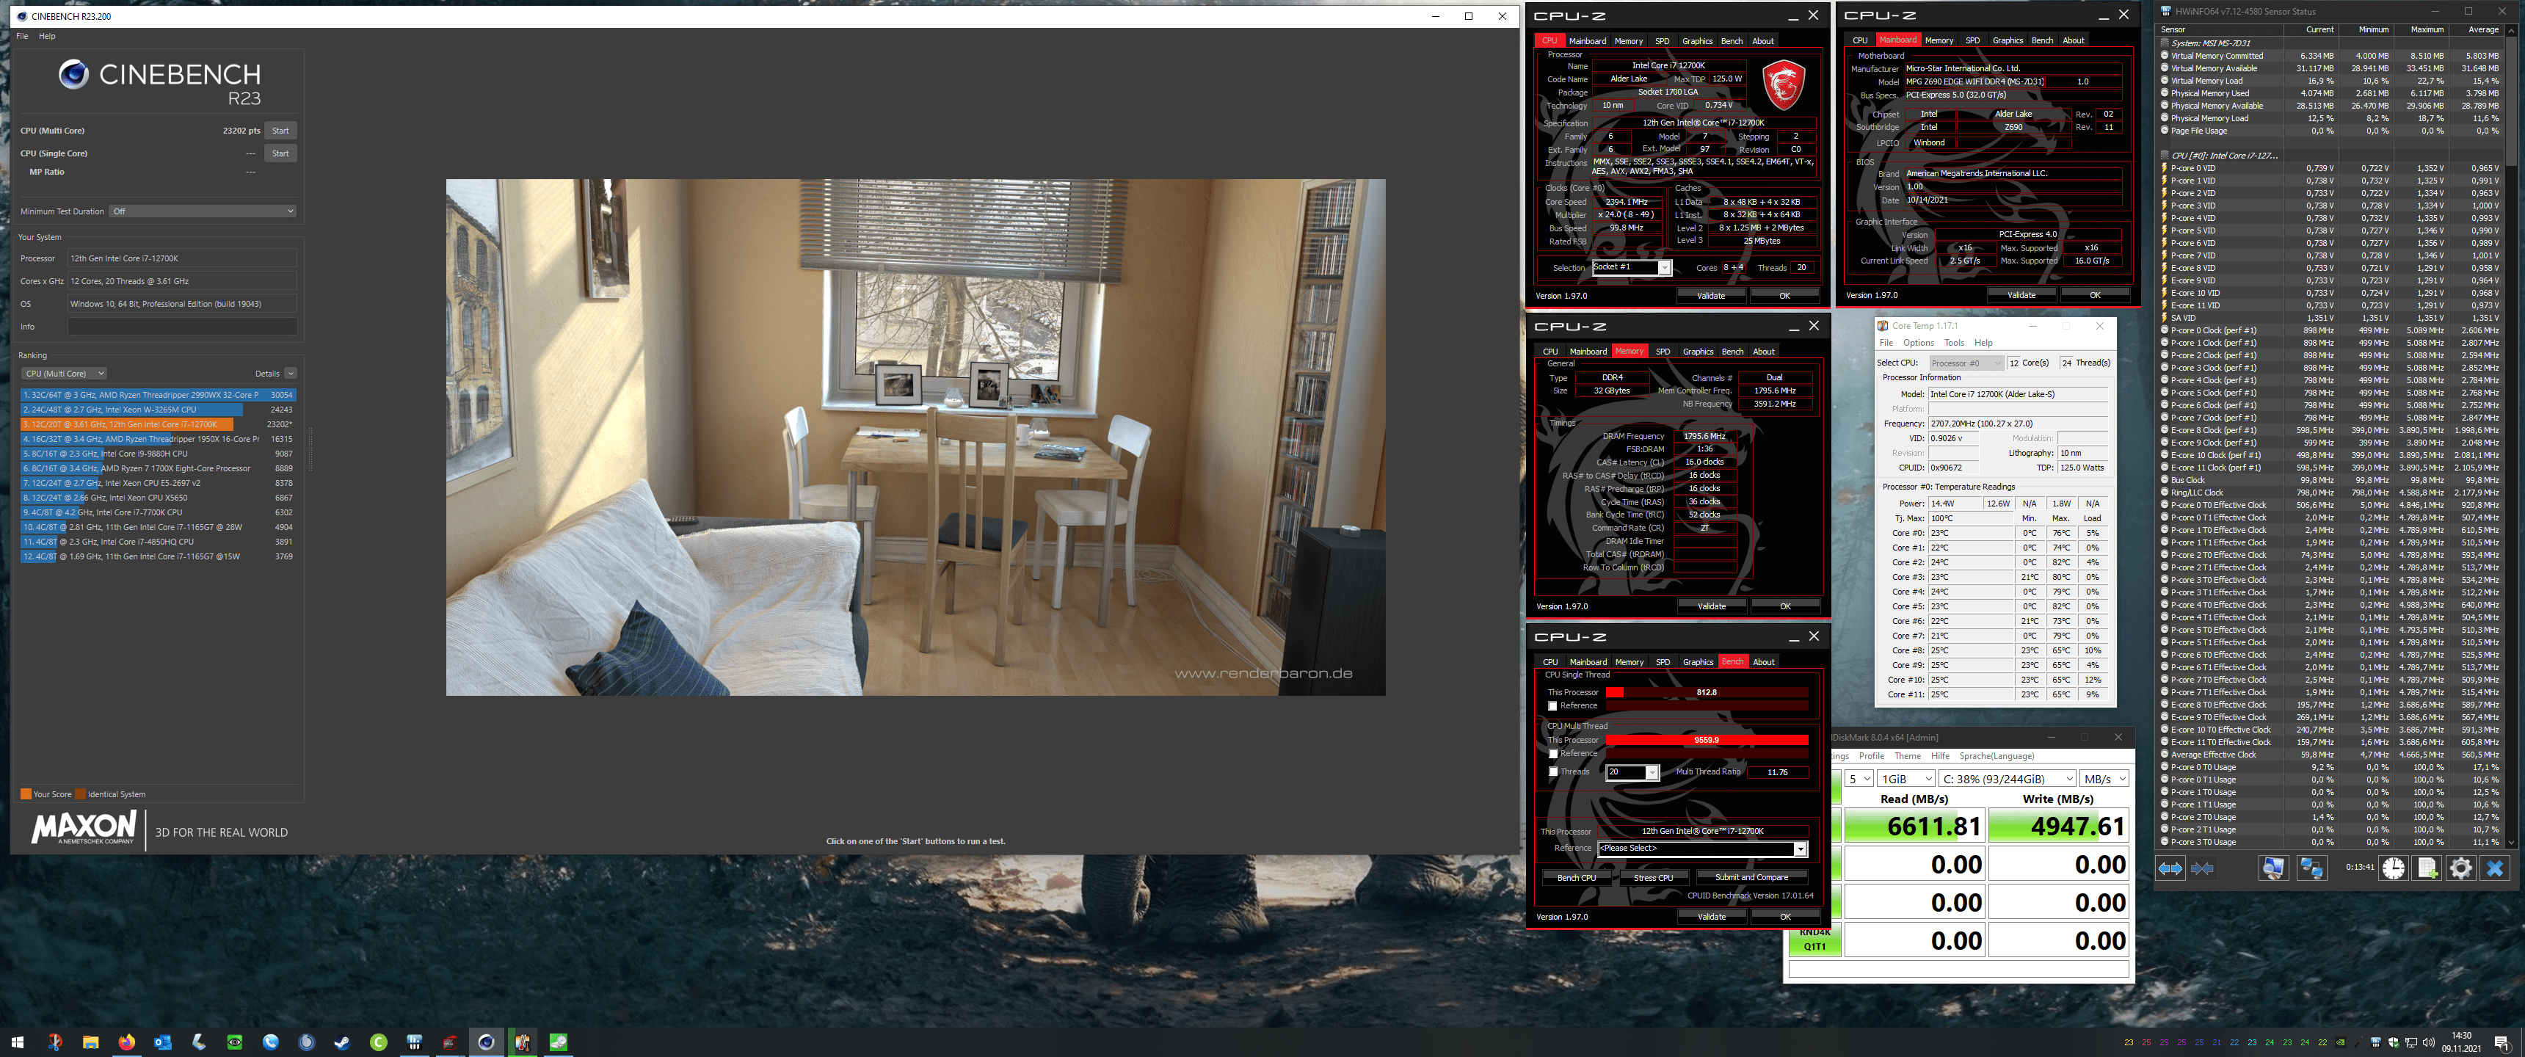
Task: Click HWiNFO blue X close-sensors icon
Action: tap(2495, 868)
